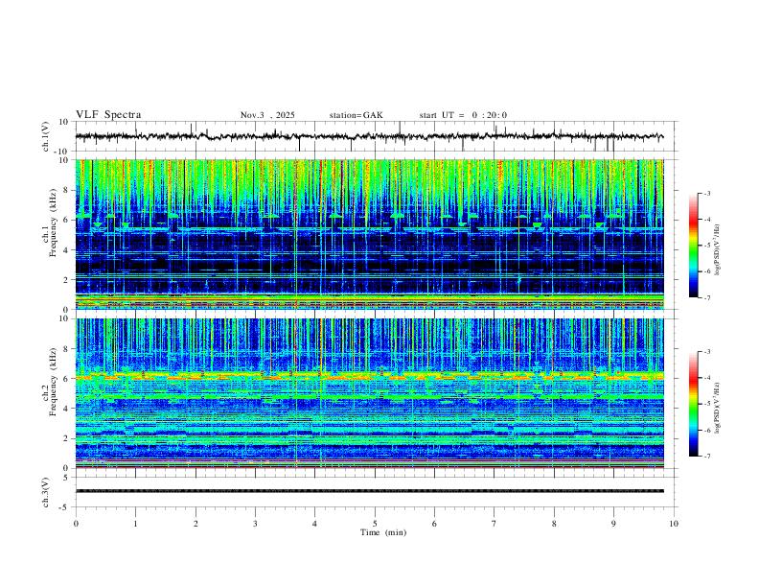Click the ch.1 "Frequency (kHz)" axis label

54,223
